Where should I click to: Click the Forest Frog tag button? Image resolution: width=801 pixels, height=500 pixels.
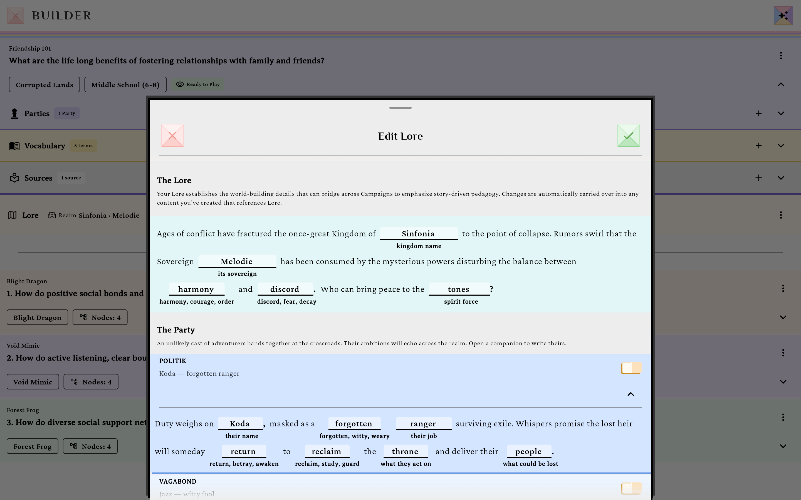(33, 446)
